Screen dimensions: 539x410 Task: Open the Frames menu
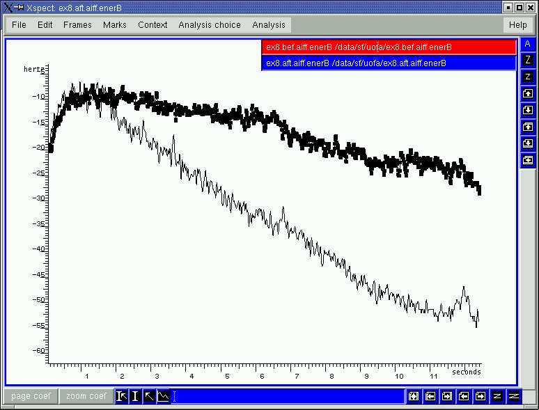77,25
